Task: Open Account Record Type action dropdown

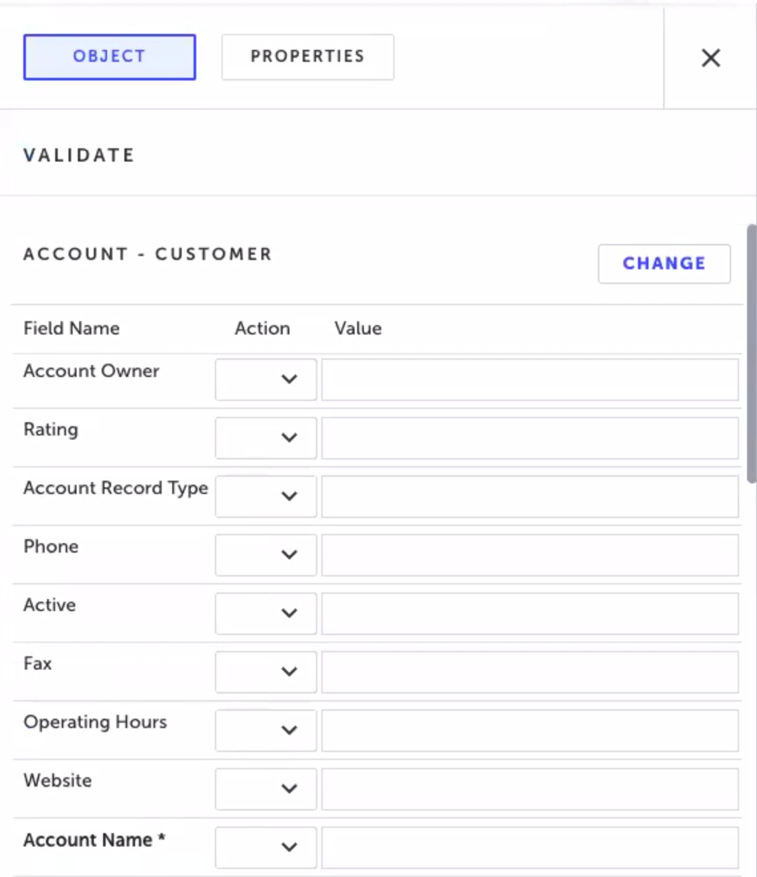Action: point(265,496)
